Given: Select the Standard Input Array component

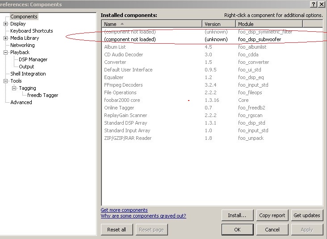Looking at the screenshot, I should click(212, 130).
